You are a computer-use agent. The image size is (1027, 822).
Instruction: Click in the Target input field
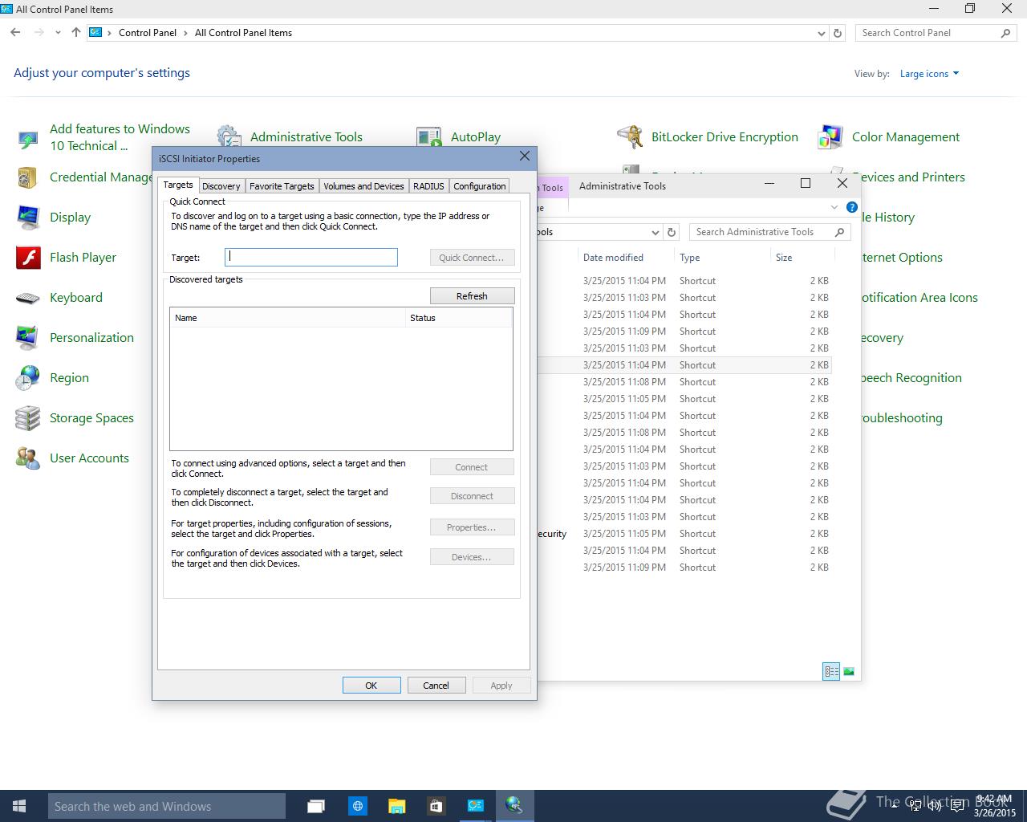pos(311,258)
